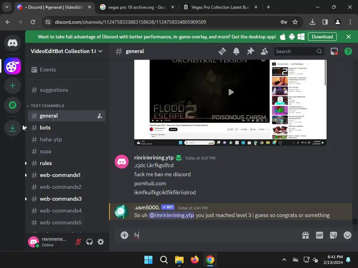Click the @rinririnrining.ytp mention
Image resolution: width=358 pixels, height=268 pixels.
pos(171,215)
